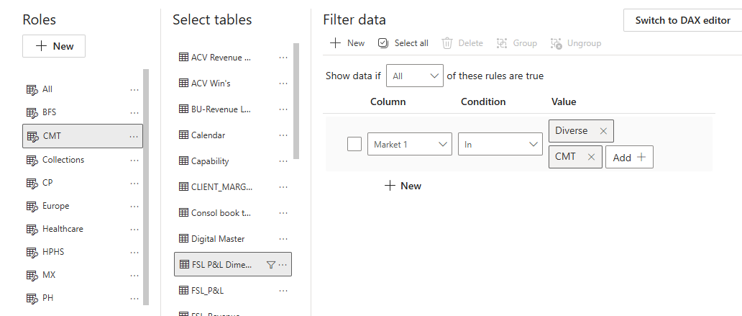Click Ungroup in filter toolbar
The width and height of the screenshot is (742, 316).
click(x=576, y=43)
